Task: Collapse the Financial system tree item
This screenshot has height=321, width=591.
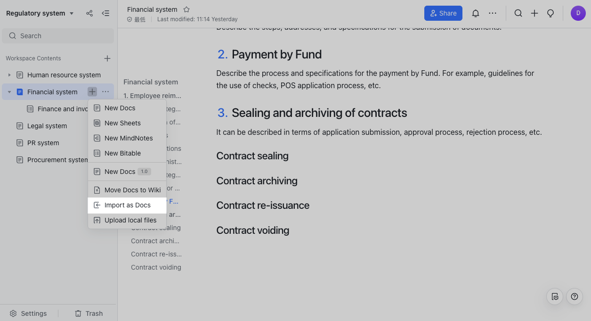Action: [x=9, y=92]
